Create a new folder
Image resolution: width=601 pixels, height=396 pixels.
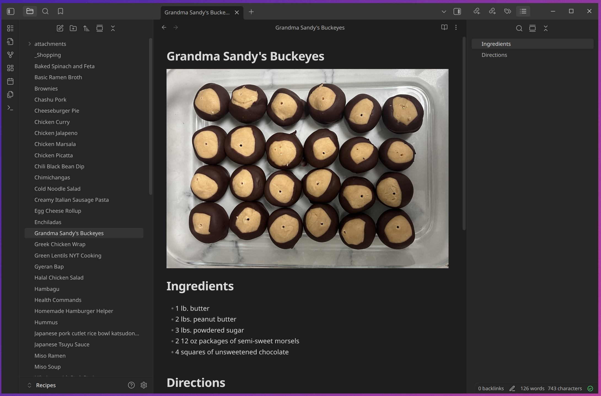(73, 28)
